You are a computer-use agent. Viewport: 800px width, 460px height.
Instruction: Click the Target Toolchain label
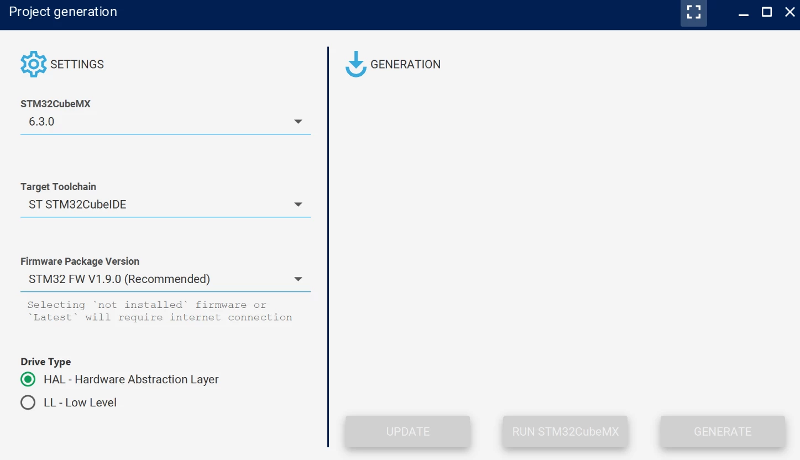(x=58, y=187)
